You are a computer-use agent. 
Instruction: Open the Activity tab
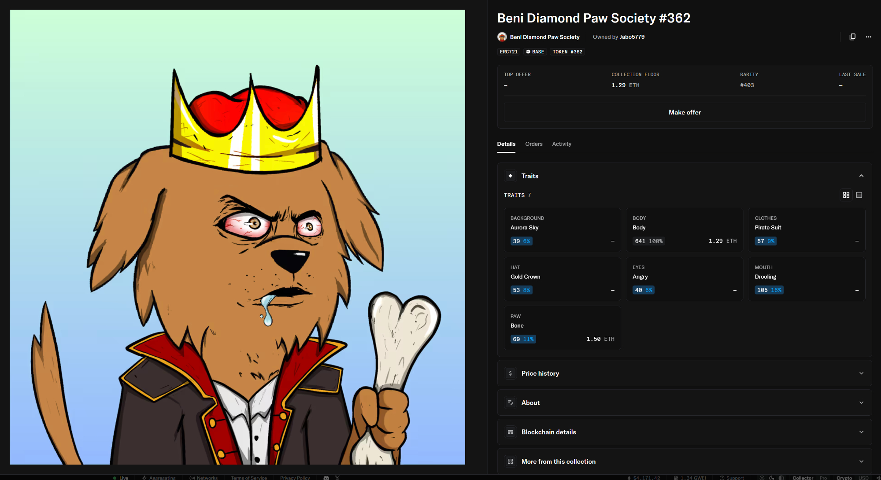(562, 144)
